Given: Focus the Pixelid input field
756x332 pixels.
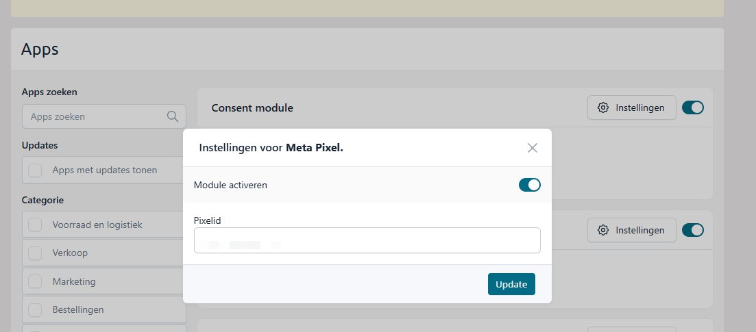Looking at the screenshot, I should tap(367, 240).
